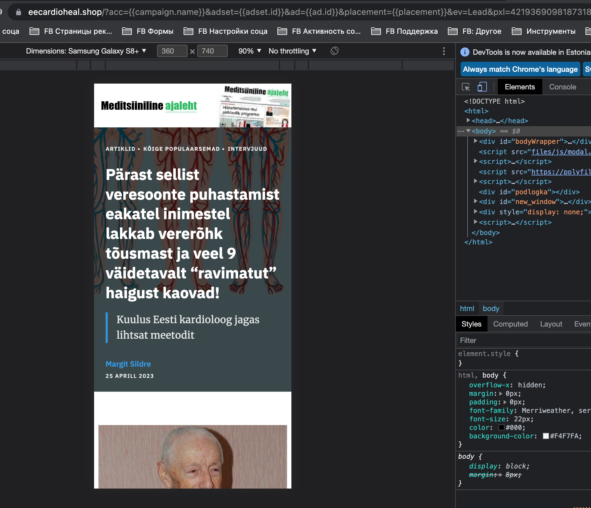
Task: Click the display: block declaration
Action: [x=499, y=466]
